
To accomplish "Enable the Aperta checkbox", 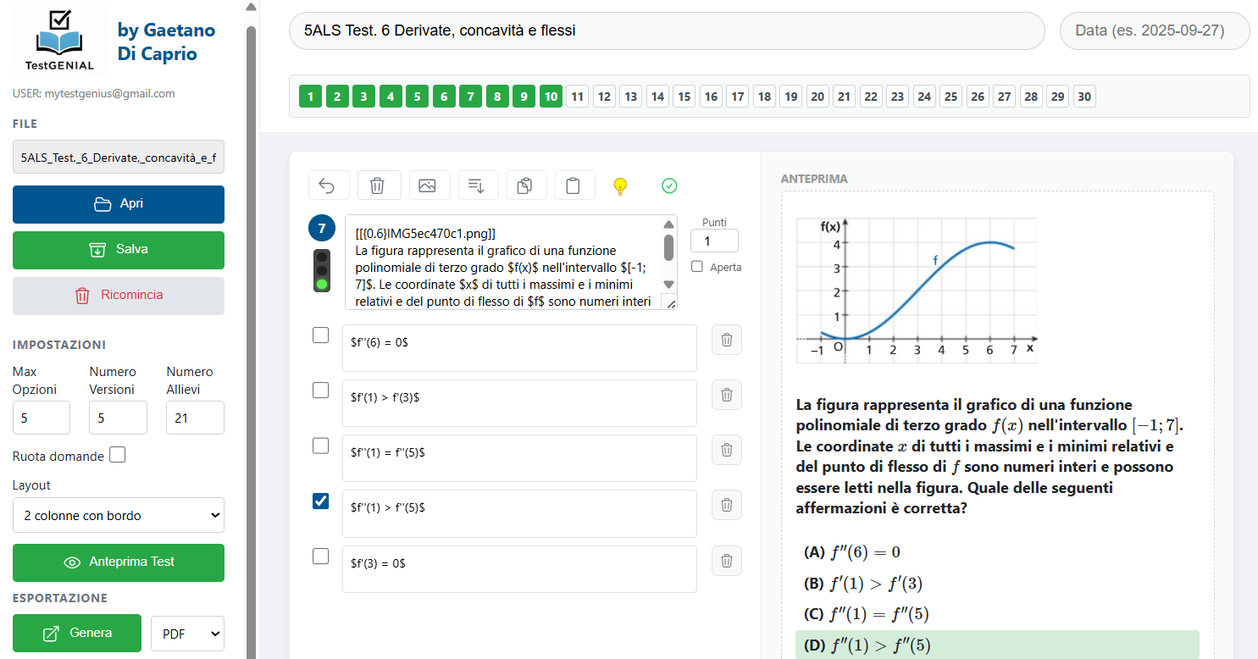I will click(x=696, y=266).
